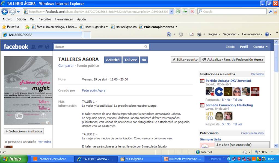Viewport: 279px width, 163px height.
Task: Open the Seguridad dropdown menu
Action: [x=231, y=34]
